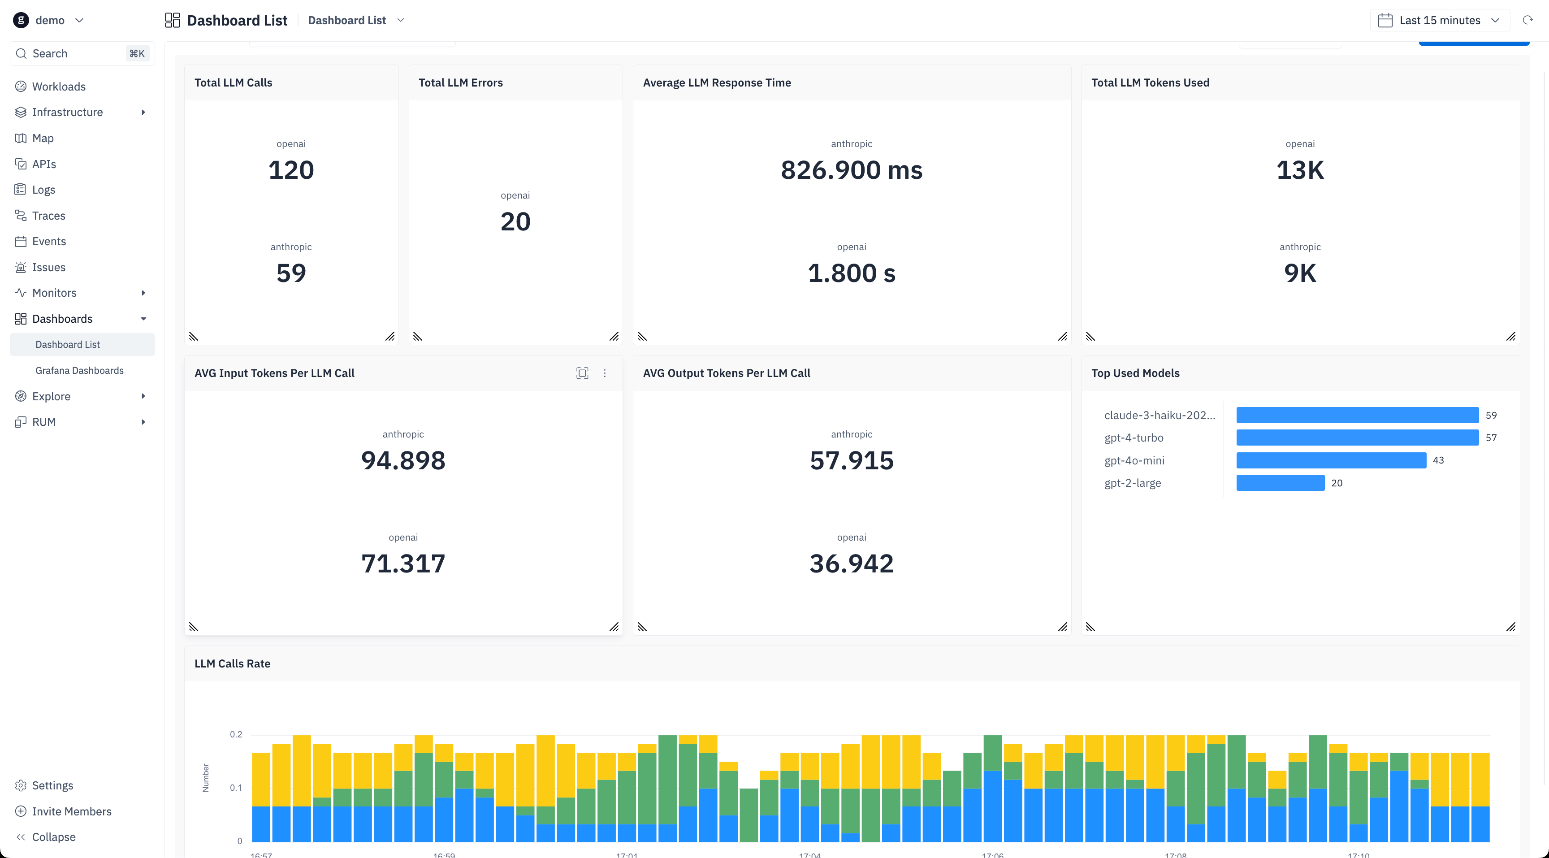Click anthropic tokens value 9K
1549x858 pixels.
[x=1300, y=273]
